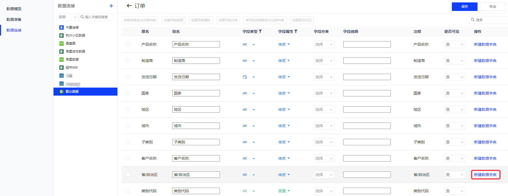
Task: Tick the checkbox for 制造商 row
Action: click(x=128, y=61)
